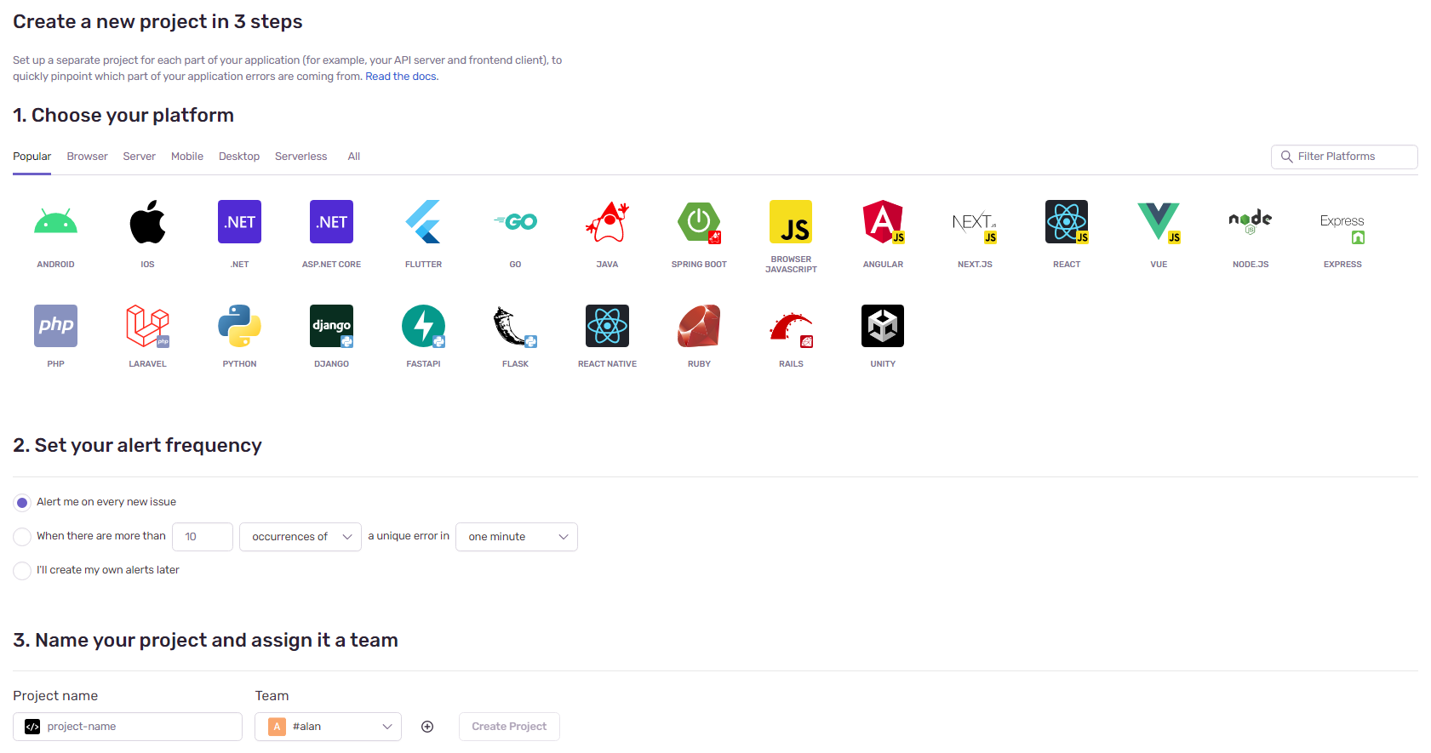Choose the Laravel platform icon
The image size is (1431, 753).
147,326
